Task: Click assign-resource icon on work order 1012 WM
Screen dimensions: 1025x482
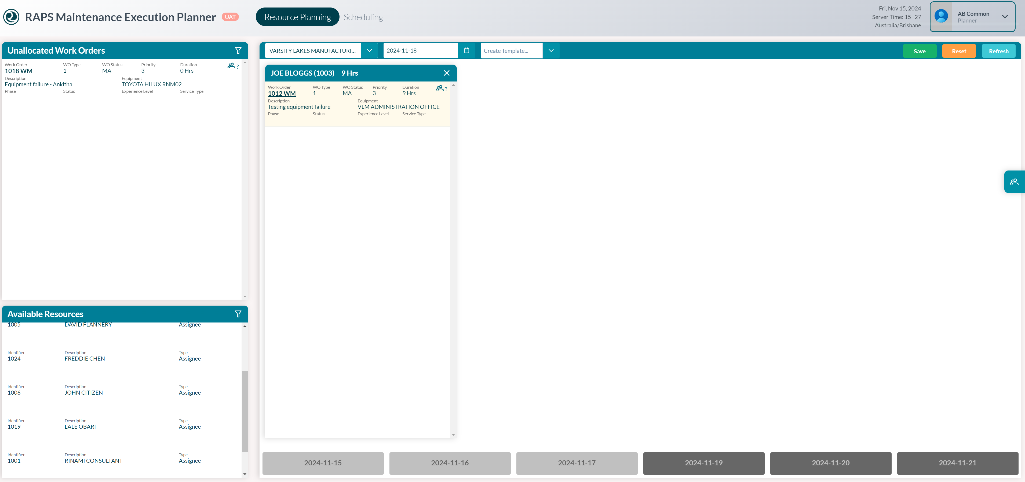Action: tap(440, 88)
